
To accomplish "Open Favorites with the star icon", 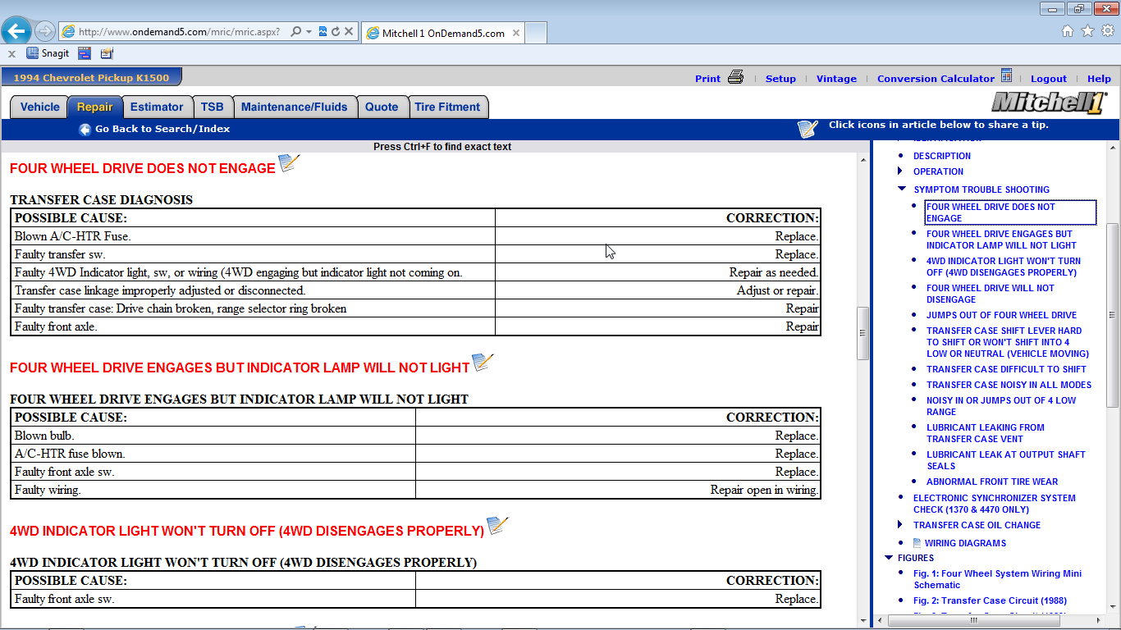I will [x=1088, y=31].
